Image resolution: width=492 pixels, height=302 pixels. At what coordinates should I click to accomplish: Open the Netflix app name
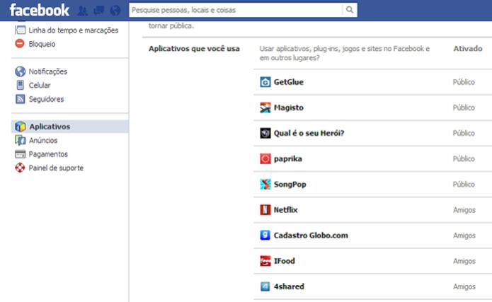[285, 210]
